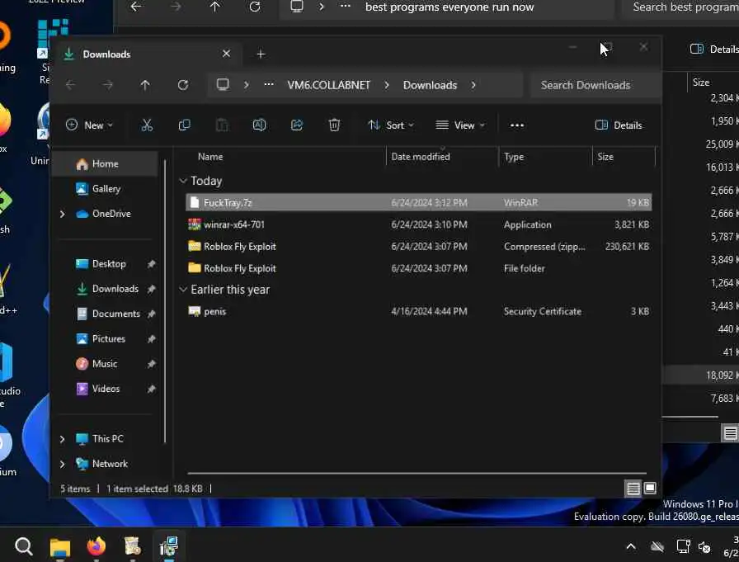
Task: Open the View dropdown menu
Action: click(x=460, y=125)
